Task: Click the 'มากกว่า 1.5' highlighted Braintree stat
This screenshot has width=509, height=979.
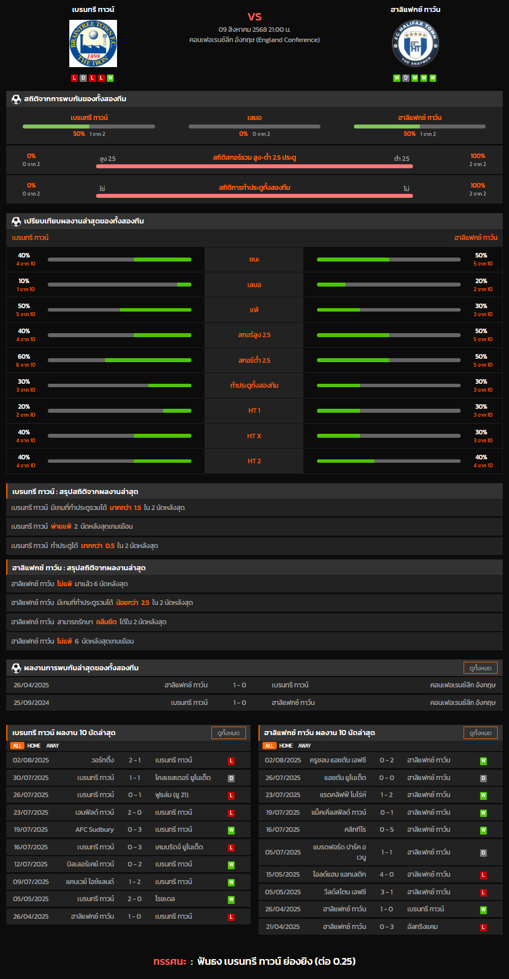Action: pos(126,508)
